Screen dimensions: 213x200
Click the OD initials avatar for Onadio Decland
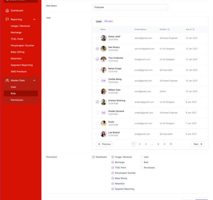pyautogui.click(x=104, y=113)
